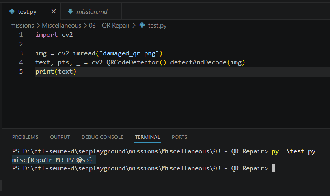Open the mission.md editor tab
The width and height of the screenshot is (330, 196).
point(91,11)
